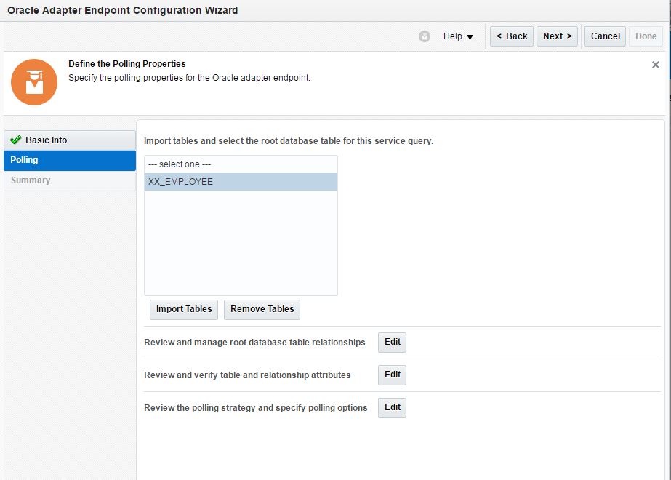671x480 pixels.
Task: Choose the '--- select one ---' list option
Action: click(241, 164)
